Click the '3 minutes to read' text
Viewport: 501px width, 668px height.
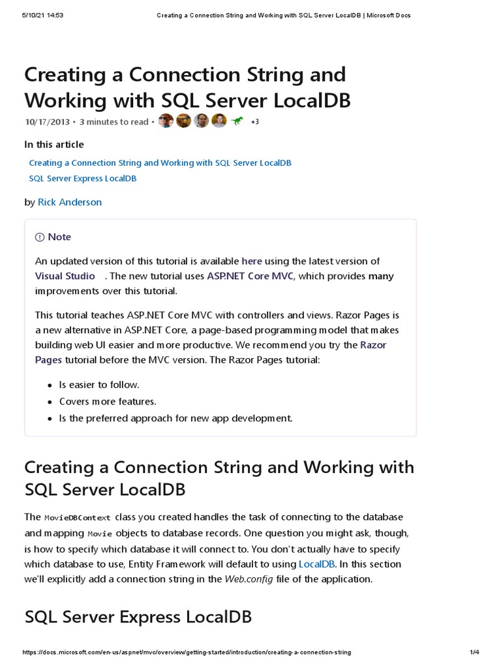click(x=114, y=122)
